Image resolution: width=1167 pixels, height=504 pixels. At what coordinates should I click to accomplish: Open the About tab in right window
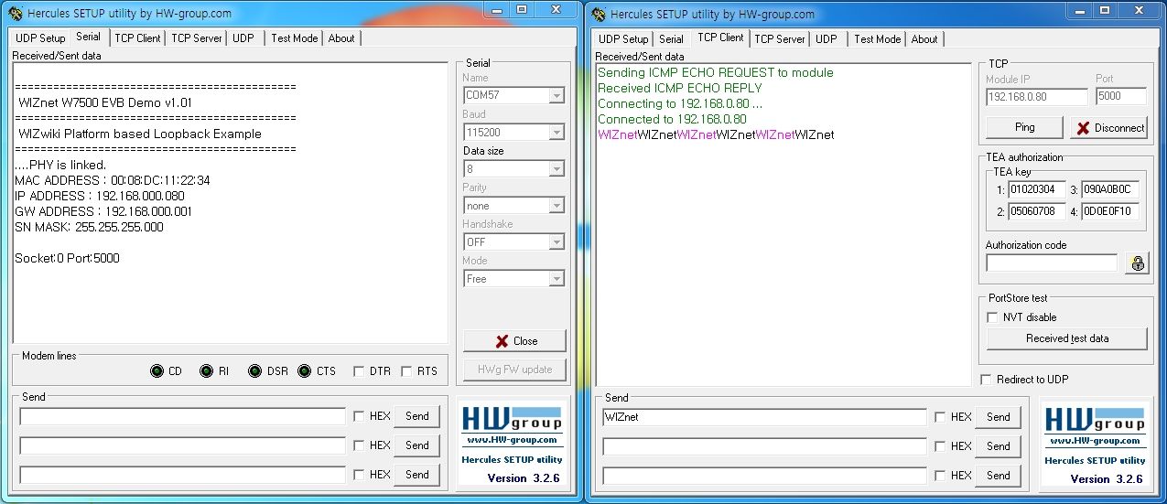tap(924, 39)
